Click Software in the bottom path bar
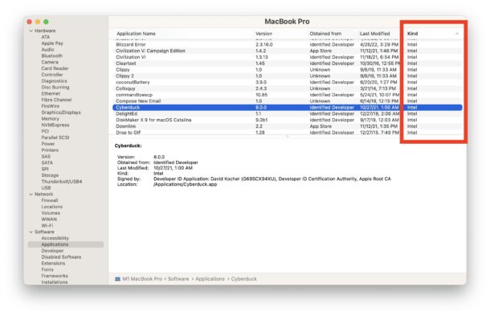This screenshot has height=316, width=490. tap(178, 279)
